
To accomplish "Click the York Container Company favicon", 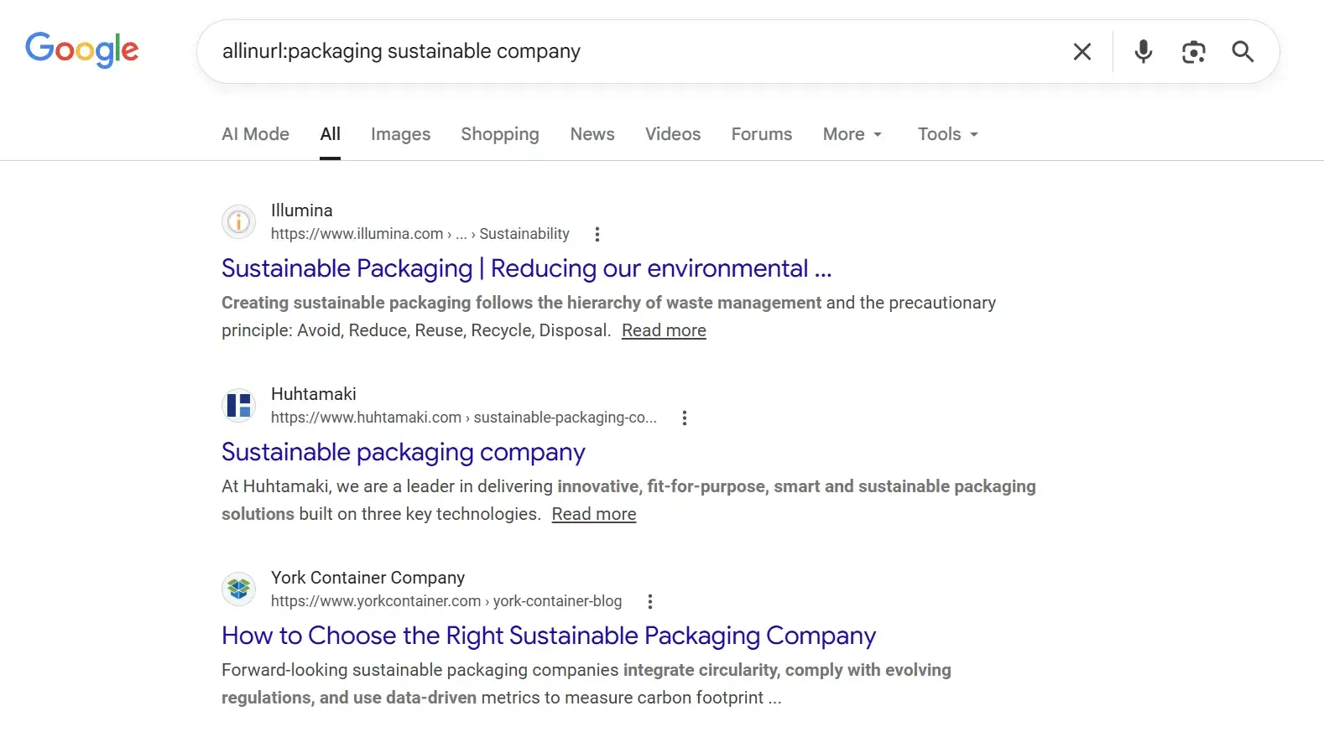I will pos(238,589).
